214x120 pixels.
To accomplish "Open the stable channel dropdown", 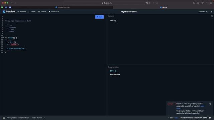I will 38,118.
